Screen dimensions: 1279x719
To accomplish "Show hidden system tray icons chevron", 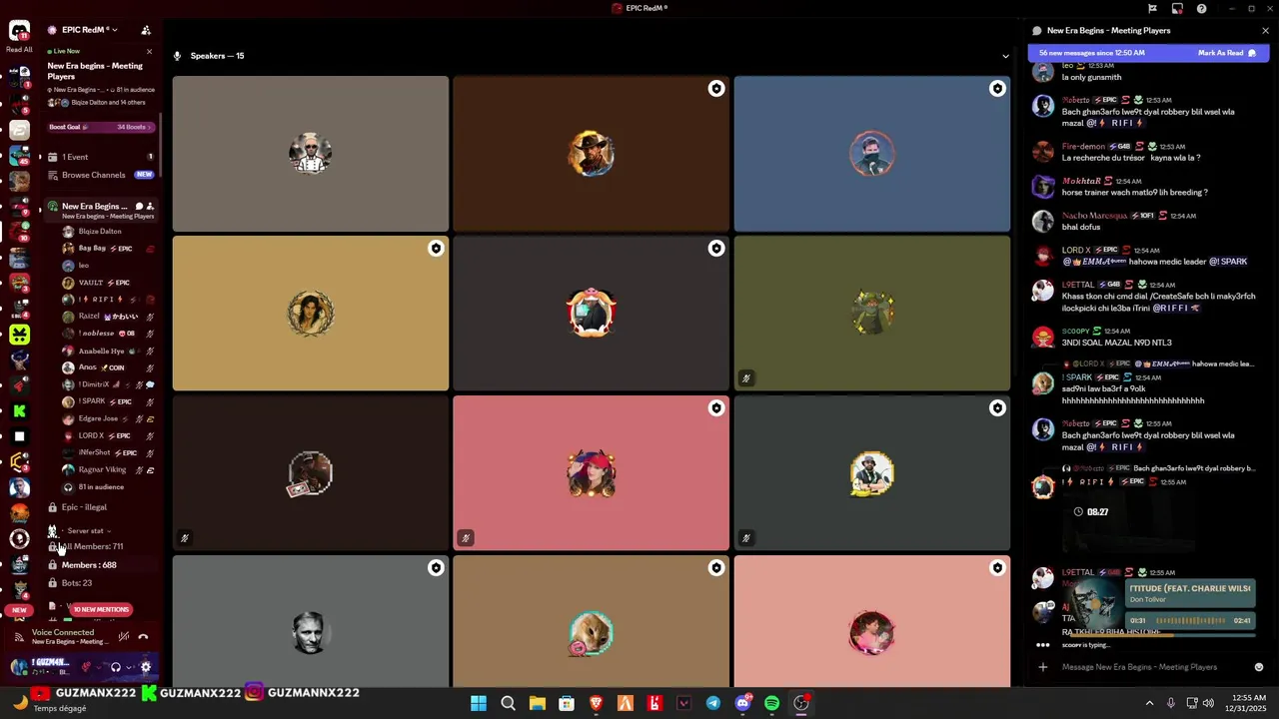I will point(1149,703).
